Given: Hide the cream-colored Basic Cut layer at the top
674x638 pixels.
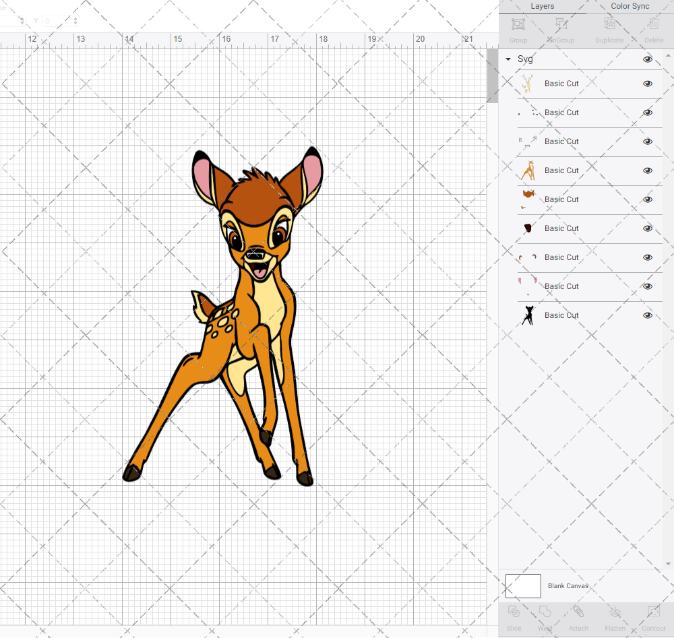Looking at the screenshot, I should 648,84.
